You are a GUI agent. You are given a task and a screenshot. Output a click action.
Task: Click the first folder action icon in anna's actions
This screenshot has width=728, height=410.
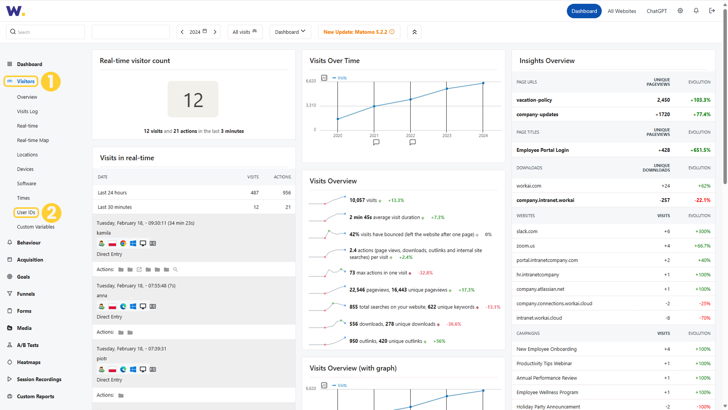[x=121, y=333]
